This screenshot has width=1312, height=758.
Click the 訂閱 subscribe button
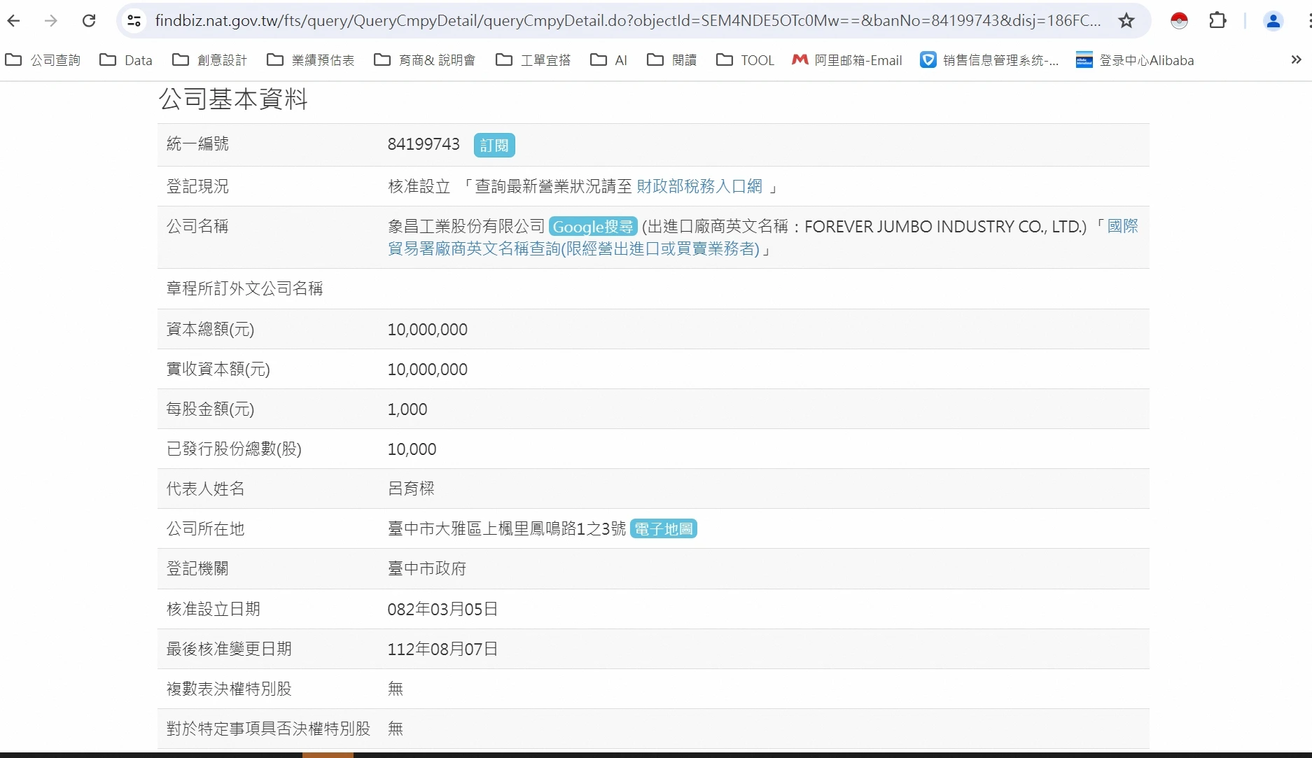494,145
